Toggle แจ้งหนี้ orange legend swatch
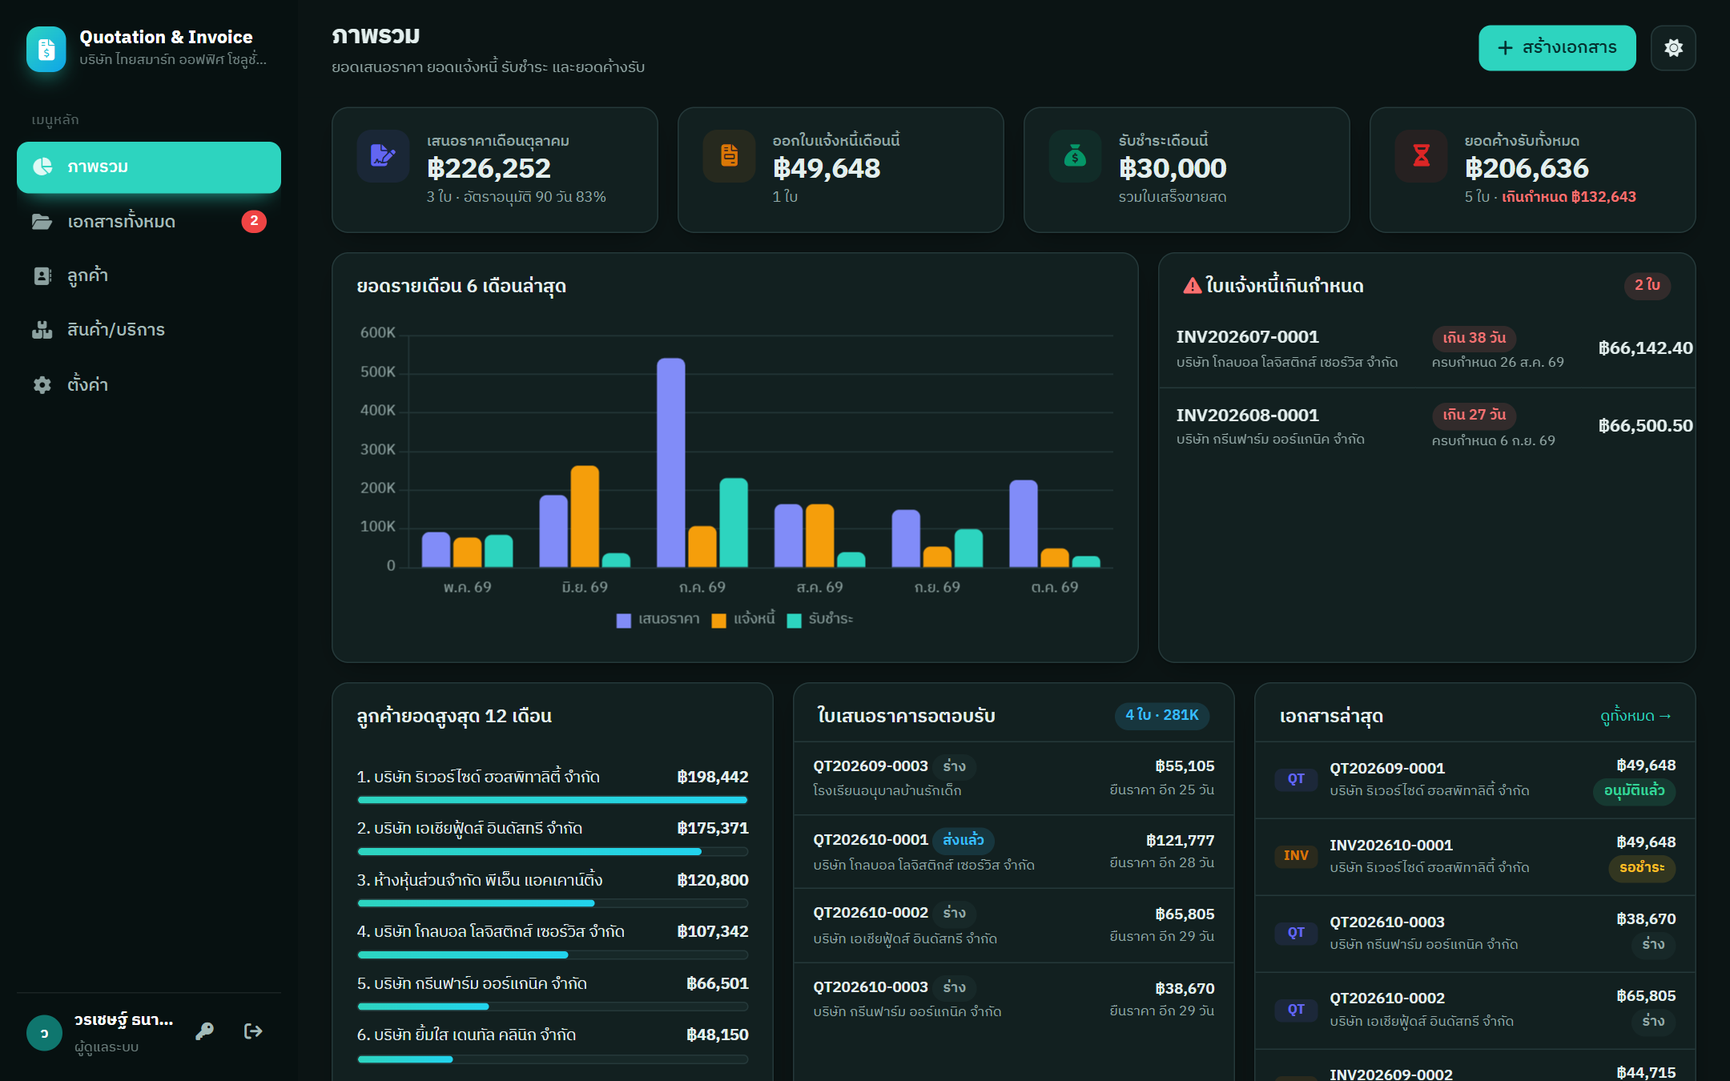 [718, 620]
